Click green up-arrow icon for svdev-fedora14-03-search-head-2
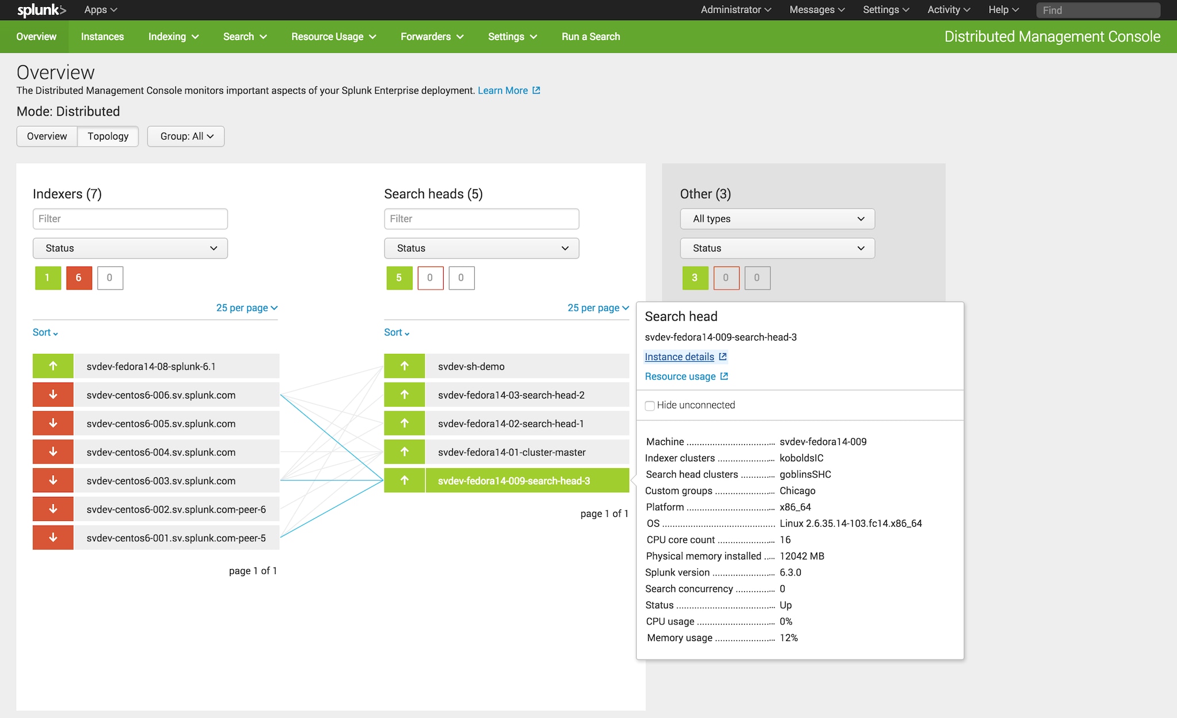 (405, 395)
